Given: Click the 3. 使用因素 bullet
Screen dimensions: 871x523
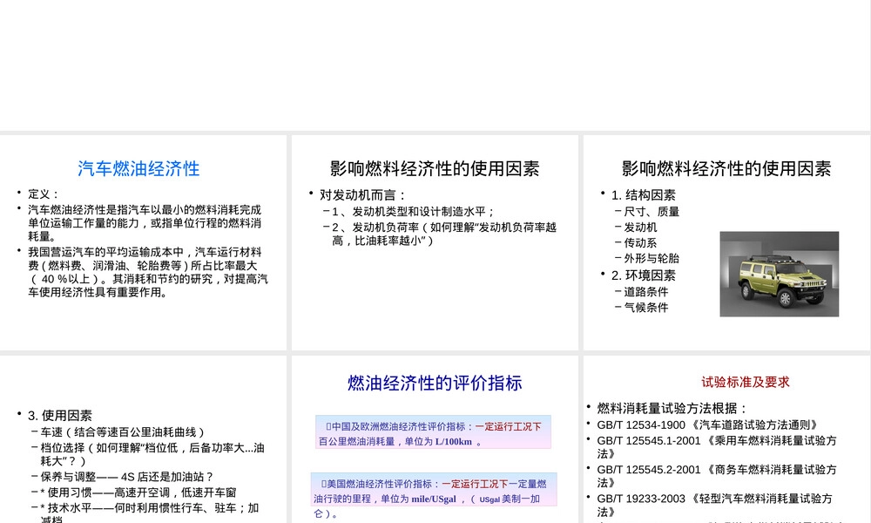Looking at the screenshot, I should click(60, 416).
